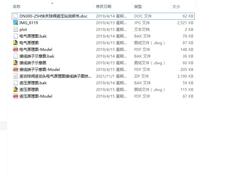Select the plot text document icon
Viewport: 225px width, 180px height.
click(x=16, y=29)
